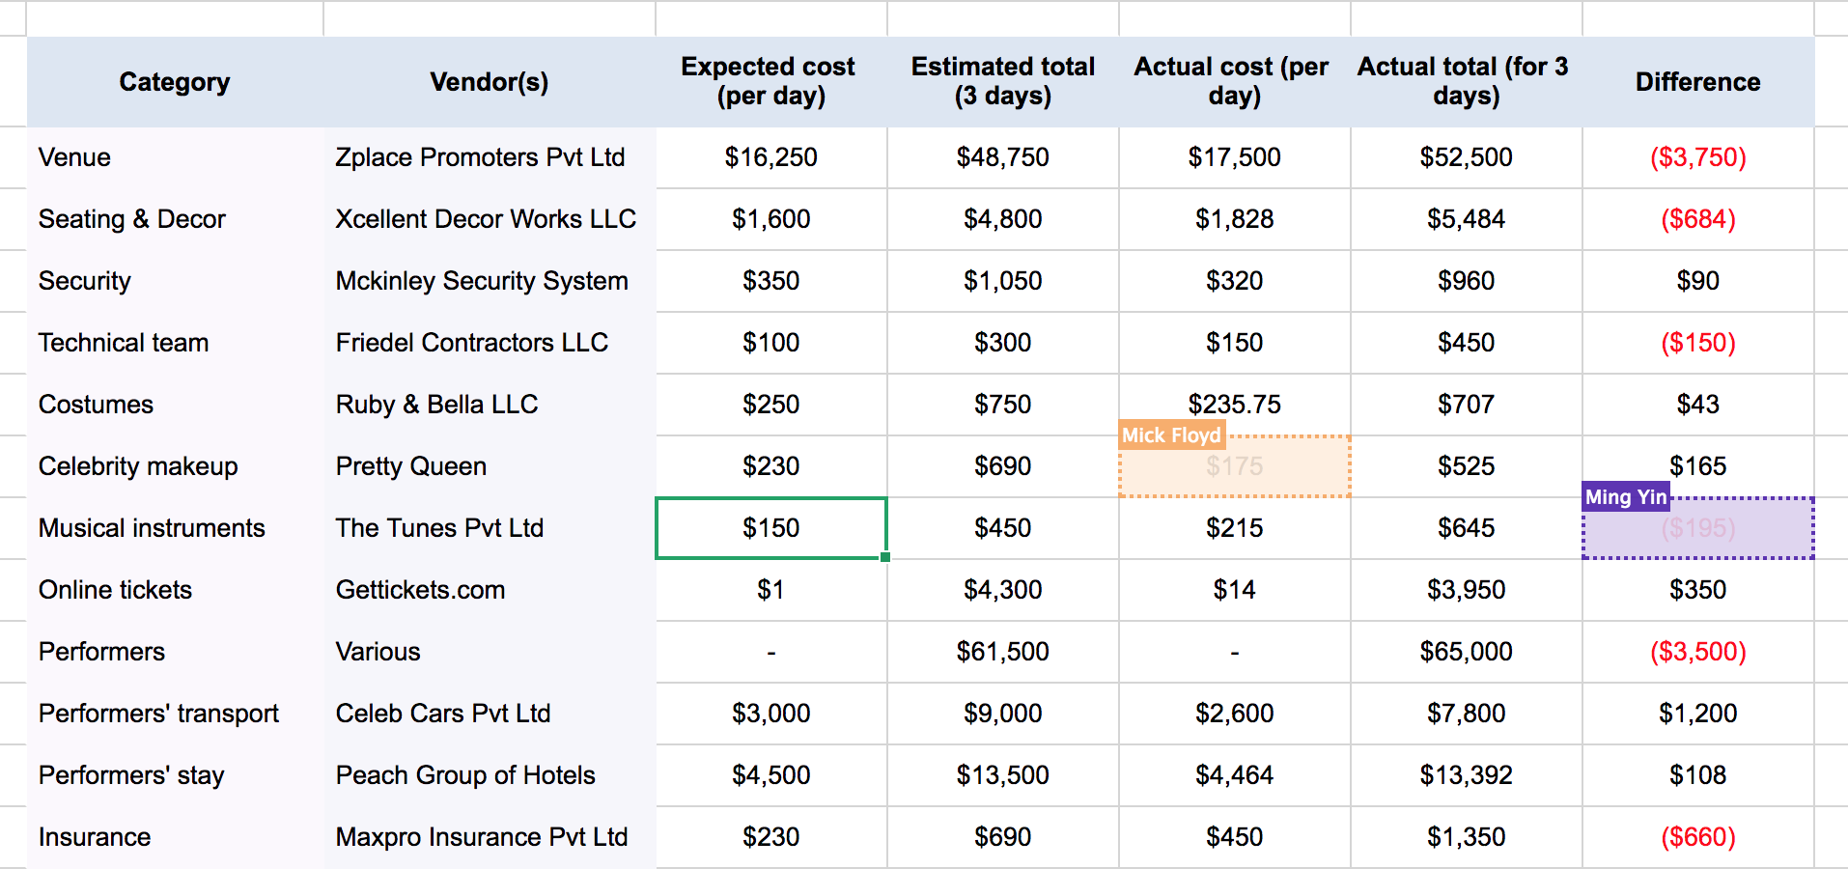Click the Zplace Promoters Pvt Ltd cell
The image size is (1848, 869).
point(489,157)
